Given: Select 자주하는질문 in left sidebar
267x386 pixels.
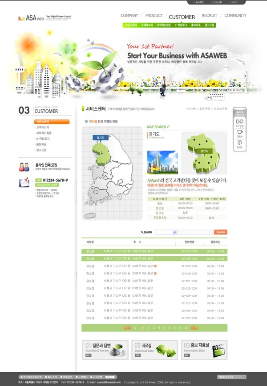Looking at the screenshot, I should (44, 133).
